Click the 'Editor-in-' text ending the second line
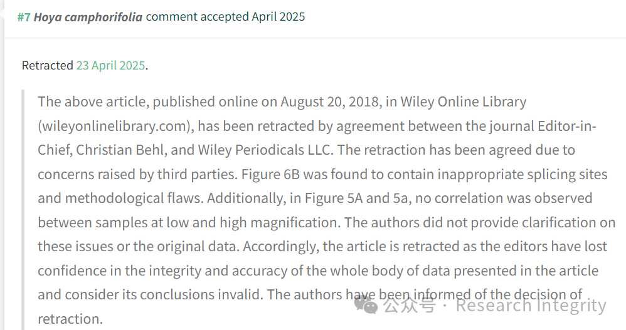Viewport: 626px width, 330px height. (x=567, y=126)
